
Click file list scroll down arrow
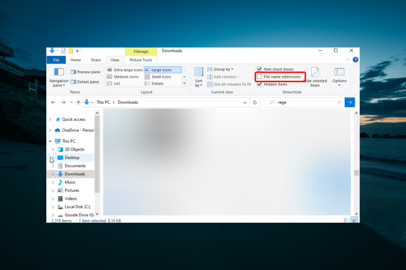pyautogui.click(x=357, y=214)
